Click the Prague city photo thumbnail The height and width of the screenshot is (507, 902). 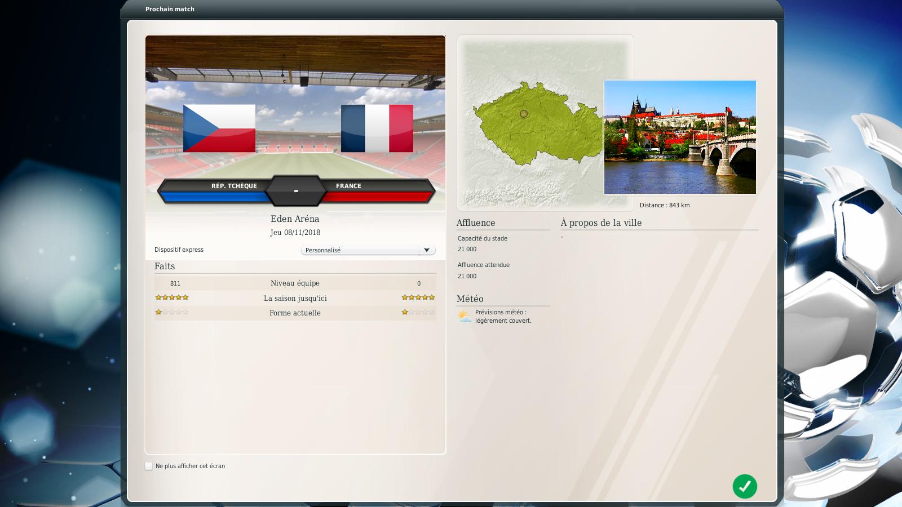680,137
